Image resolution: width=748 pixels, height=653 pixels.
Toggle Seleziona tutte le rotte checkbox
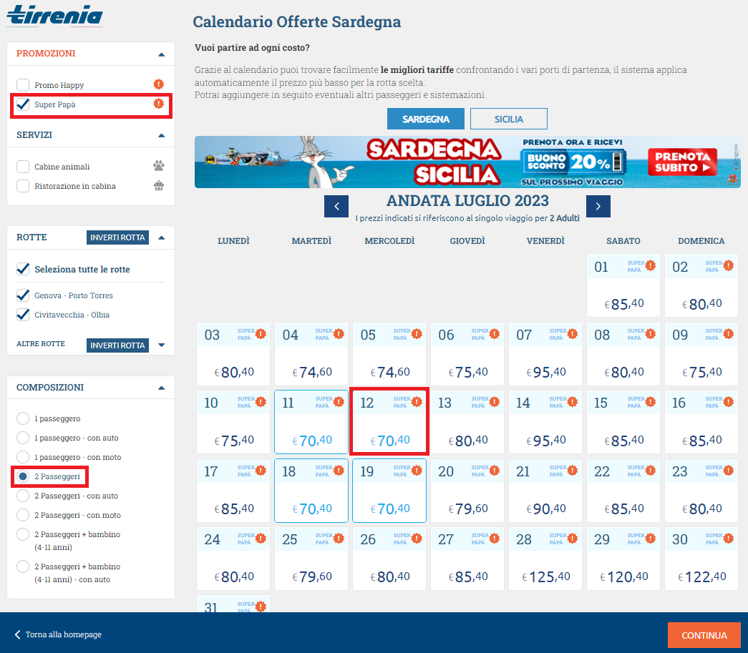point(23,269)
